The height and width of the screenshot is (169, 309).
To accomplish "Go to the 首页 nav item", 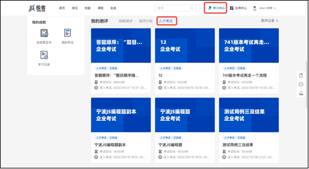I will click(62, 8).
